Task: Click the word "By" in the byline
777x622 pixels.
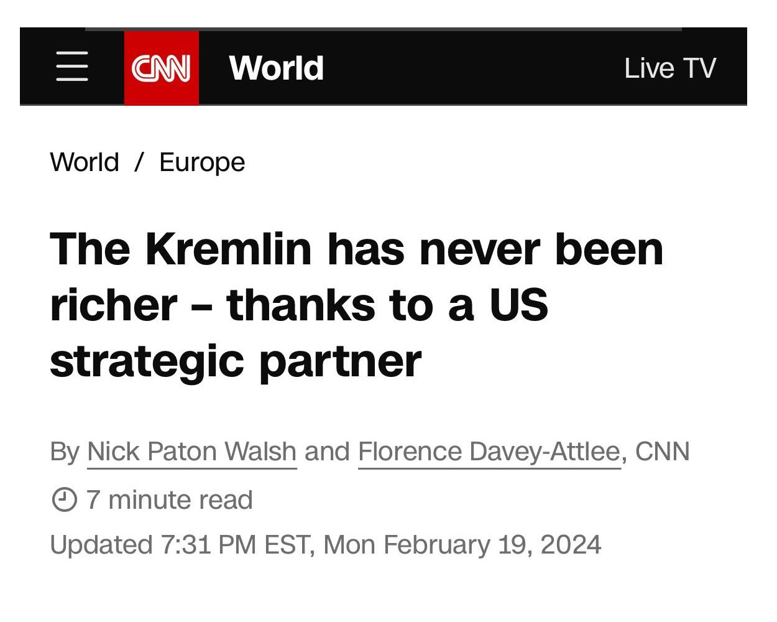Action: tap(64, 452)
